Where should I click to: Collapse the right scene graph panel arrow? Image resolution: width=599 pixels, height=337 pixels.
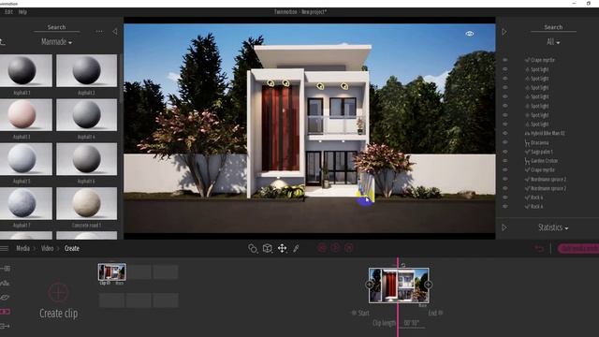point(504,32)
